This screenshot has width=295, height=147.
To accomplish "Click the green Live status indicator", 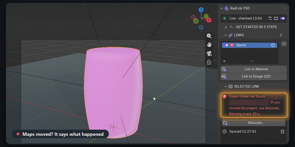I will click(x=224, y=18).
